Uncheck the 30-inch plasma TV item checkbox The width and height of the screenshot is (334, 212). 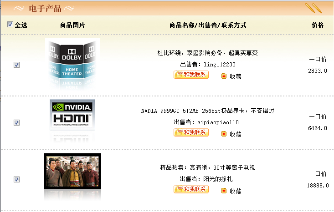16,179
